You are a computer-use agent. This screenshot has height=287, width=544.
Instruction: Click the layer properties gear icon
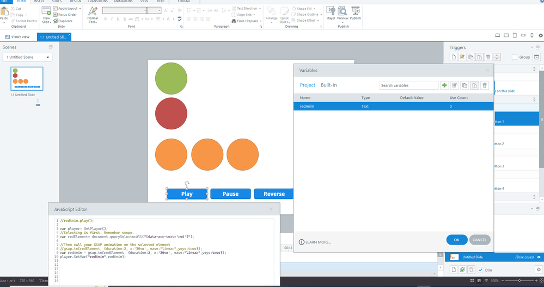(x=539, y=270)
